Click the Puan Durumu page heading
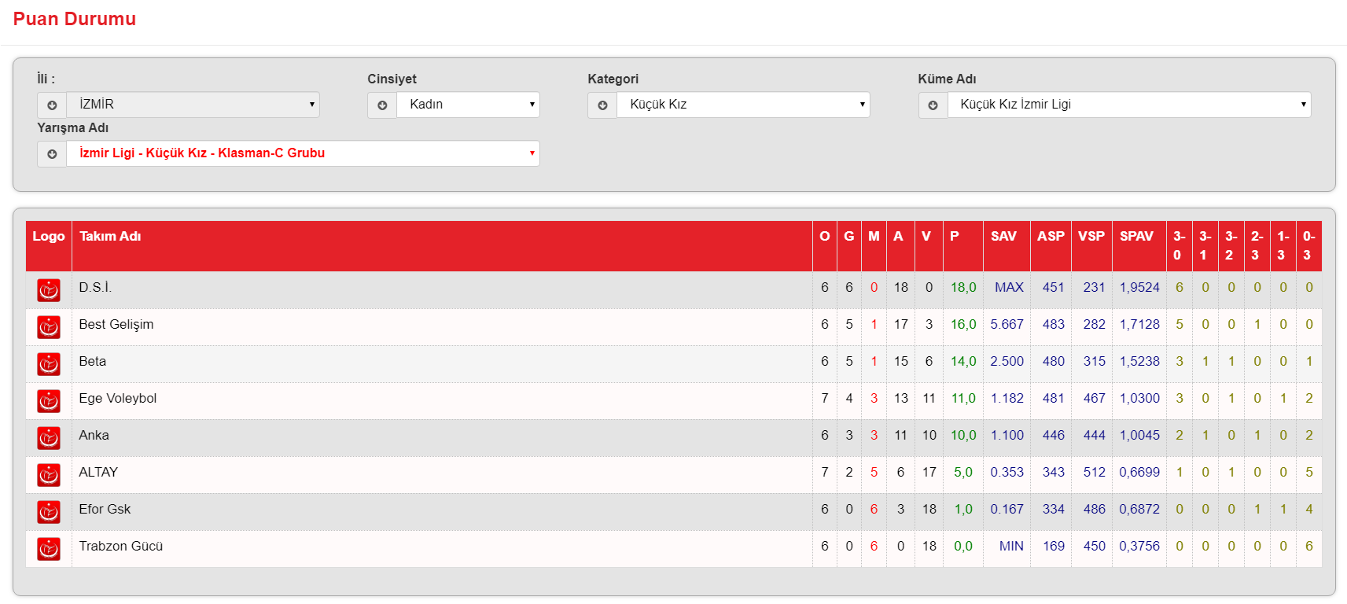Viewport: 1347px width, 604px height. click(75, 19)
